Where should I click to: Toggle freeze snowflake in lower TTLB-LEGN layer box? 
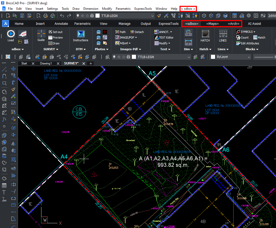point(119,57)
